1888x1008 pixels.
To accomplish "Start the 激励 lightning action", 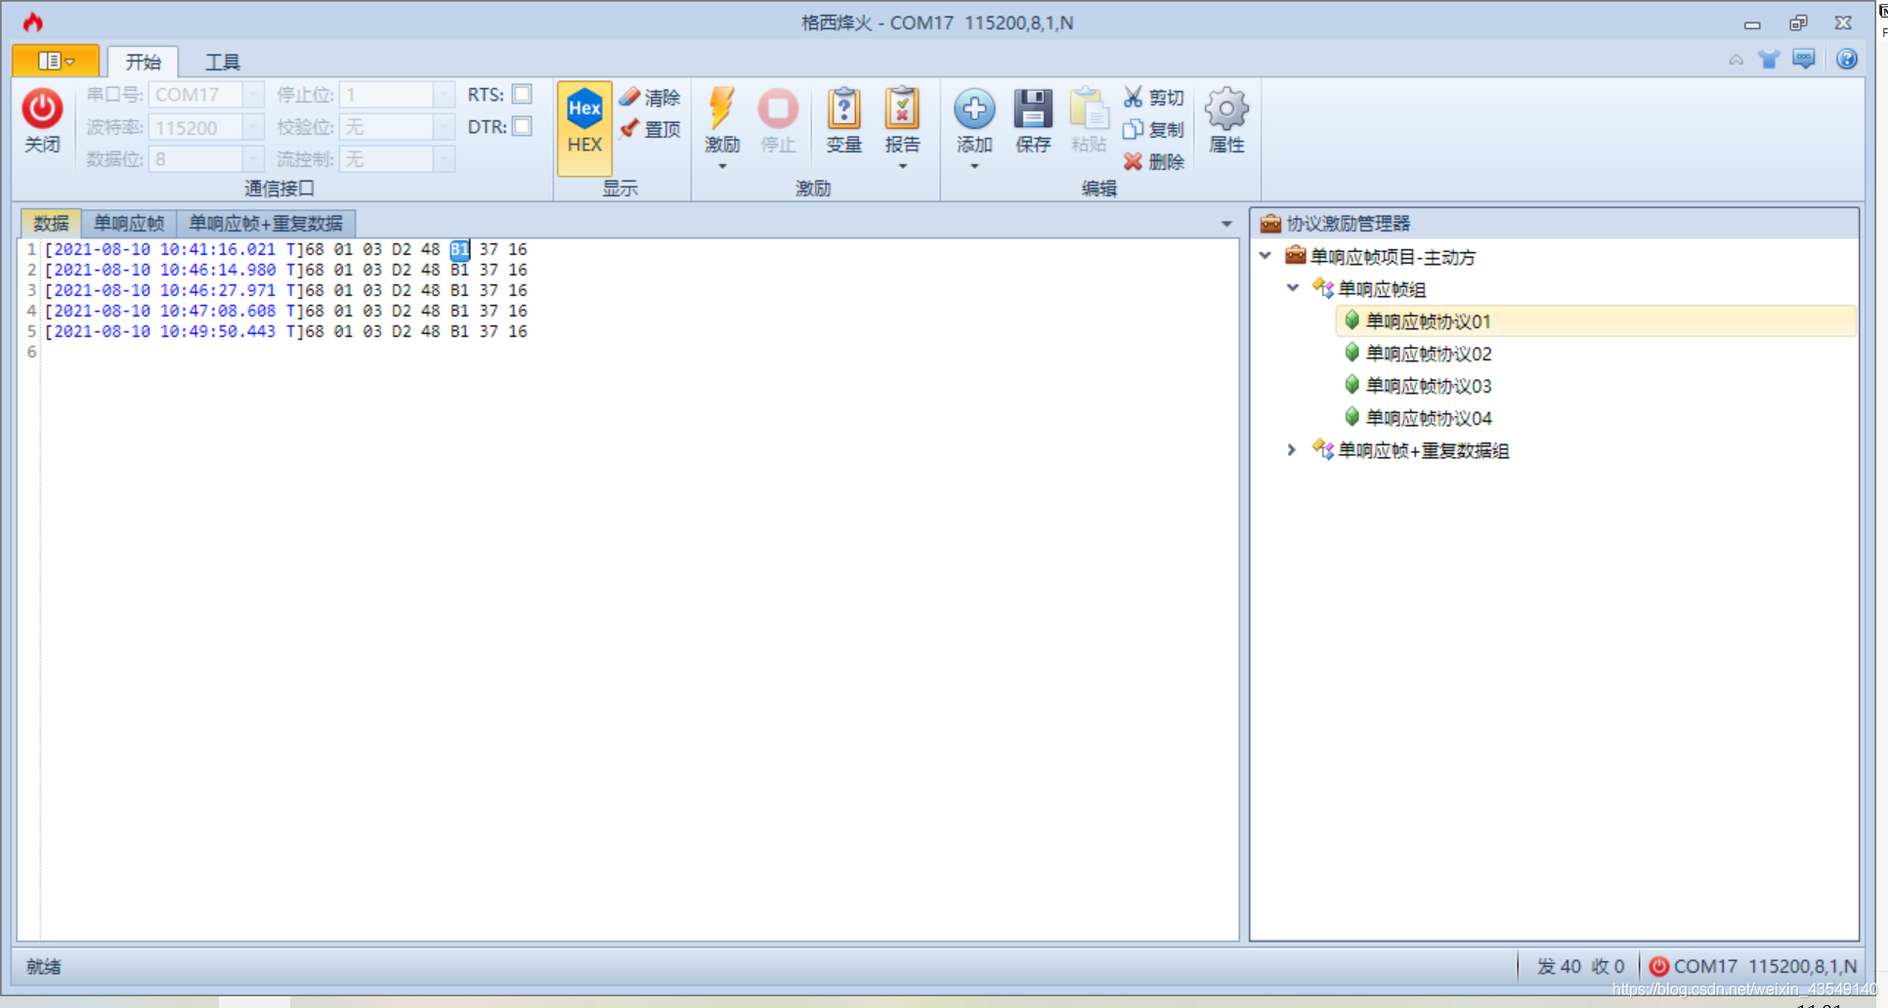I will point(721,108).
